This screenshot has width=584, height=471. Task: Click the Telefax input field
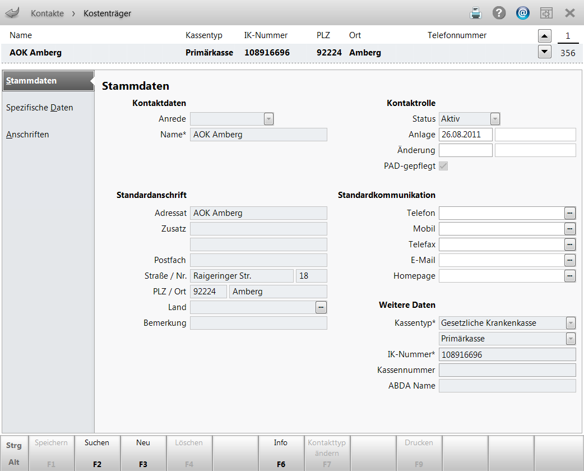[x=502, y=244]
